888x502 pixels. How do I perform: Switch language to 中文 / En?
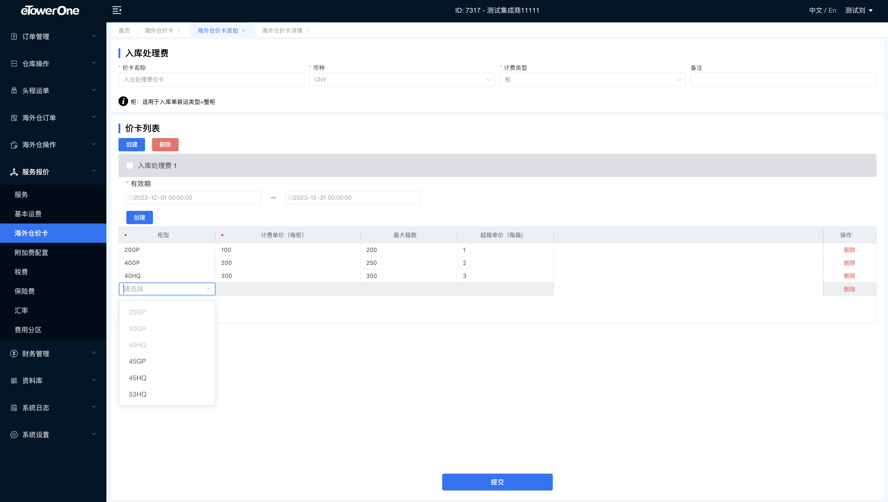823,10
